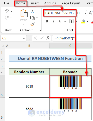Click the Undo arrow icon
93x121 pixels.
(7, 11)
